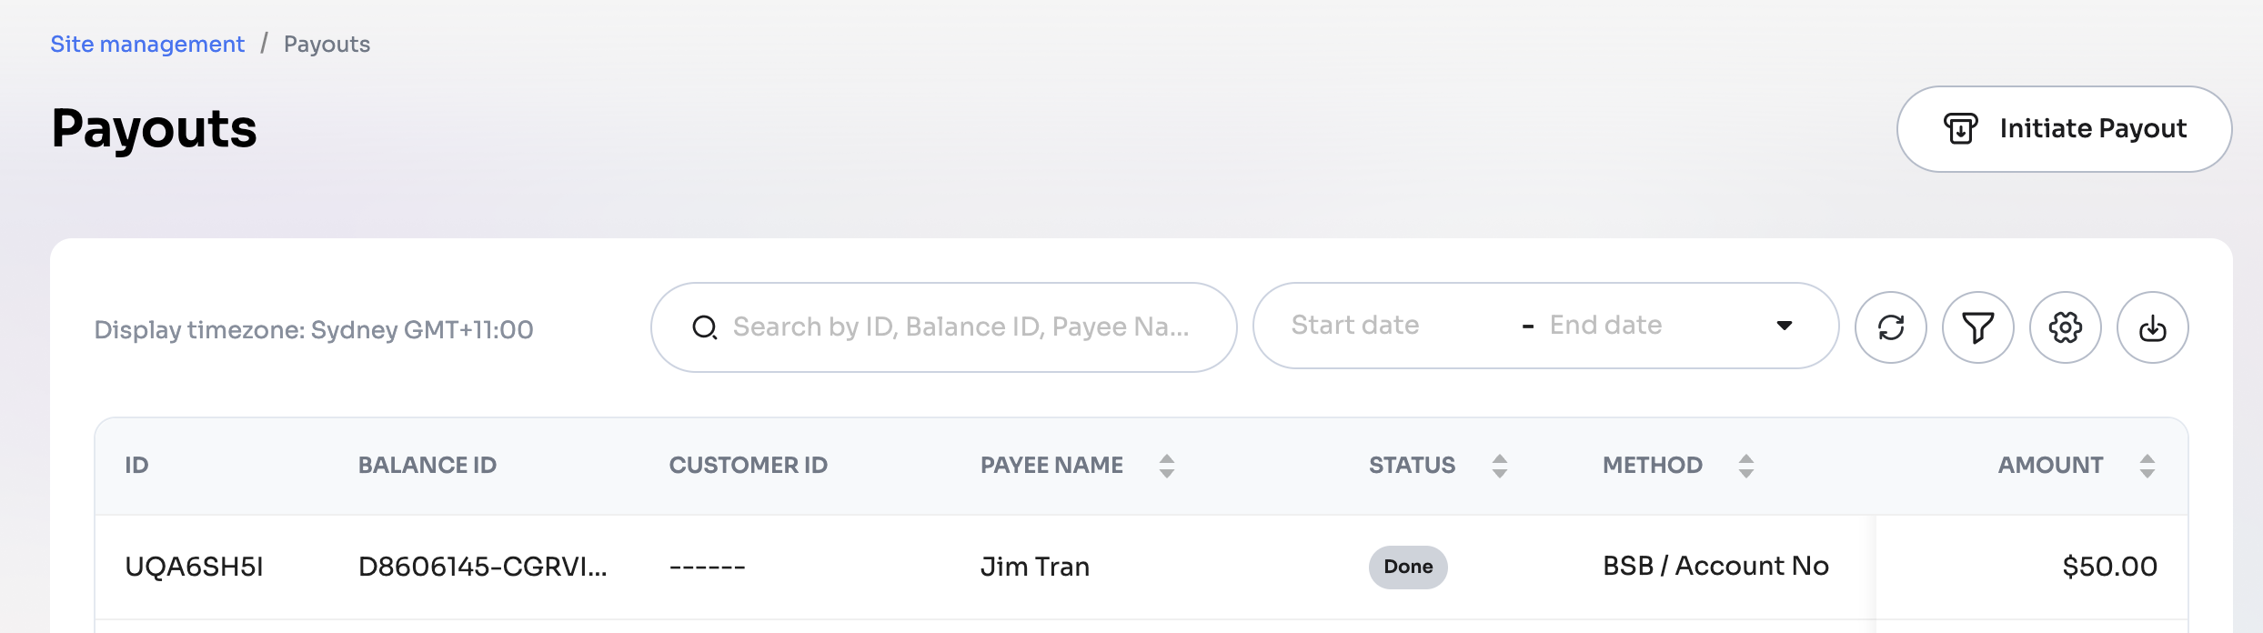This screenshot has height=633, width=2263.
Task: Open payout row UQA6SH5I
Action: click(194, 567)
